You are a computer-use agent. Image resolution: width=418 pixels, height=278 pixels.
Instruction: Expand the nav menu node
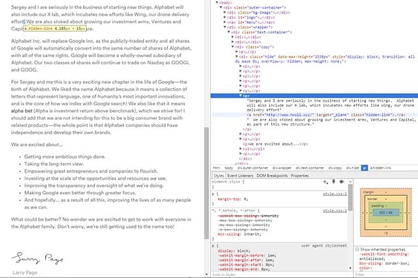[225, 22]
